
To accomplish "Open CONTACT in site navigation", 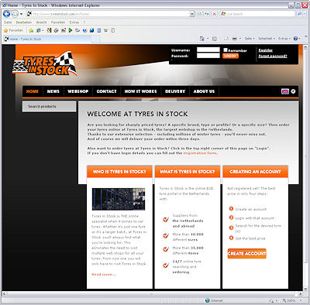I will (106, 91).
